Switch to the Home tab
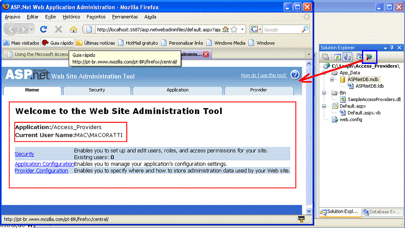 tap(33, 90)
